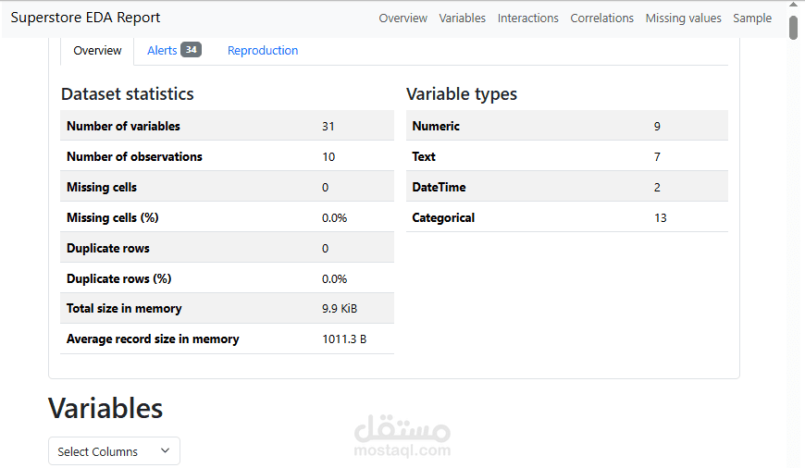This screenshot has height=468, width=805.
Task: Jump to the Interactions section link
Action: tap(527, 18)
